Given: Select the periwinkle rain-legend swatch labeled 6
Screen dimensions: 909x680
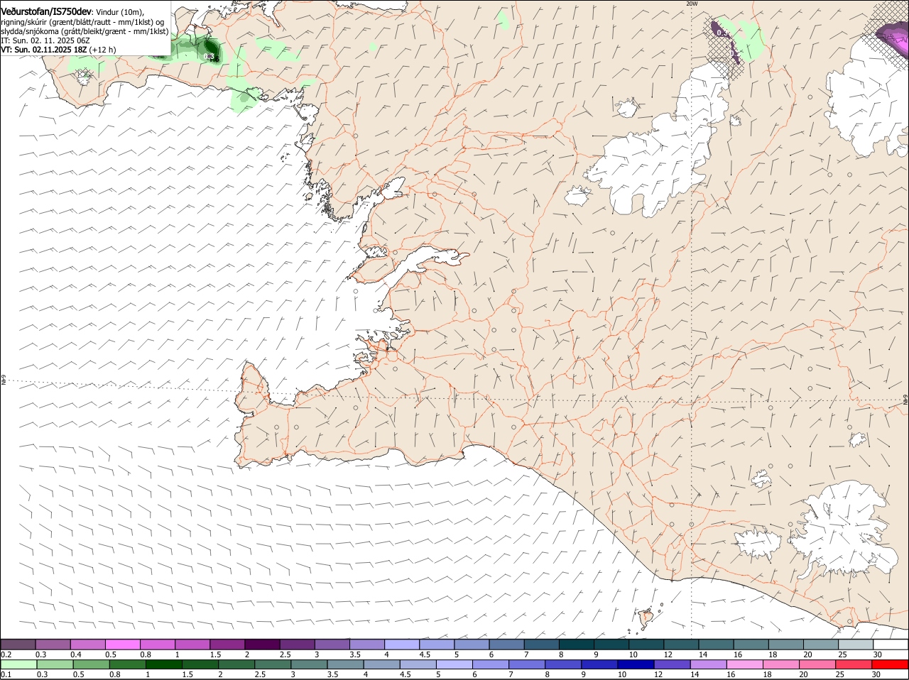Looking at the screenshot, I should click(491, 664).
